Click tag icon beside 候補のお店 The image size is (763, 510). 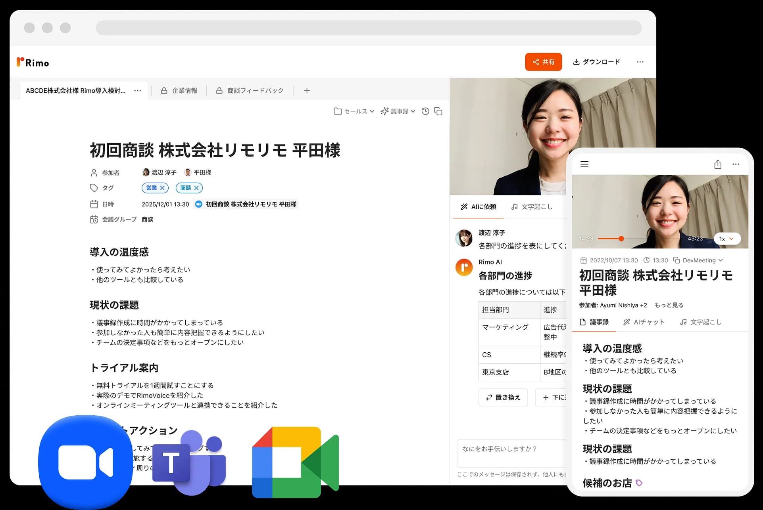coord(639,483)
